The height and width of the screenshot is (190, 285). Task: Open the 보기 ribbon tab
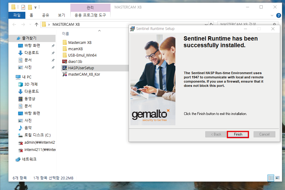click(x=61, y=15)
